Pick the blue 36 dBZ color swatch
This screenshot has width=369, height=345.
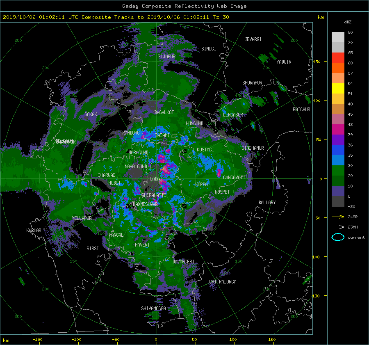click(x=338, y=150)
